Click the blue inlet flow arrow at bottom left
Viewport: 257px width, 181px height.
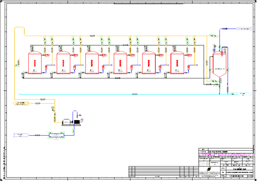[21, 135]
